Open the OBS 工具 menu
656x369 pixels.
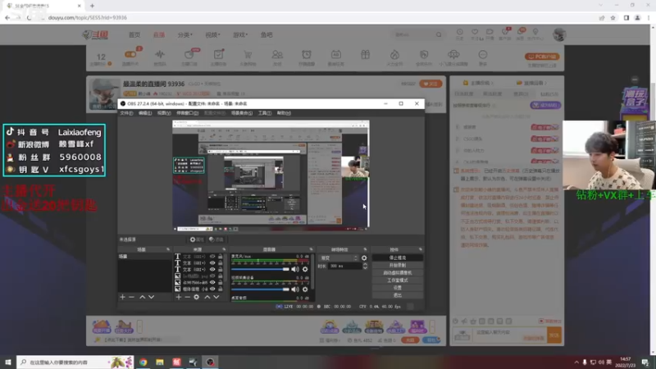point(264,113)
